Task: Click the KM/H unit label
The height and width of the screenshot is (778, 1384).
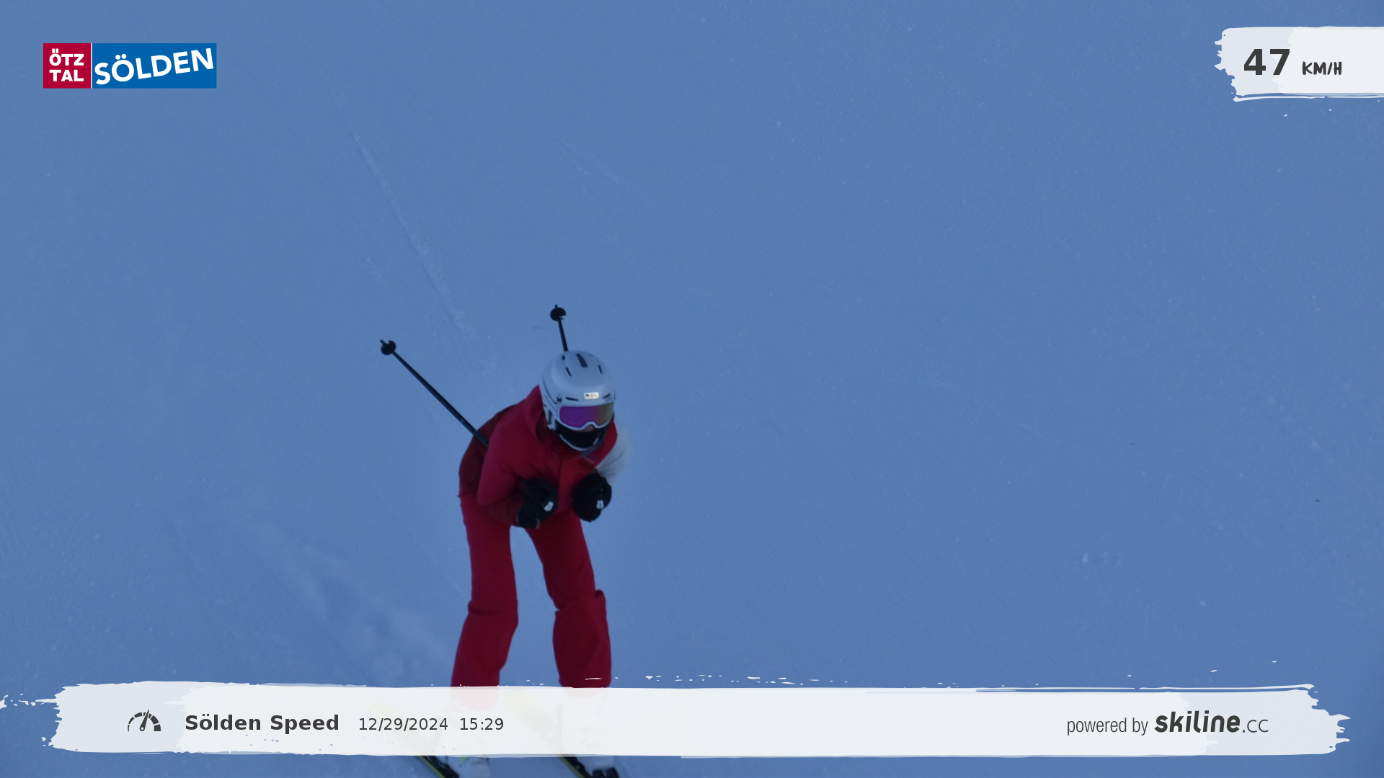Action: tap(1321, 68)
